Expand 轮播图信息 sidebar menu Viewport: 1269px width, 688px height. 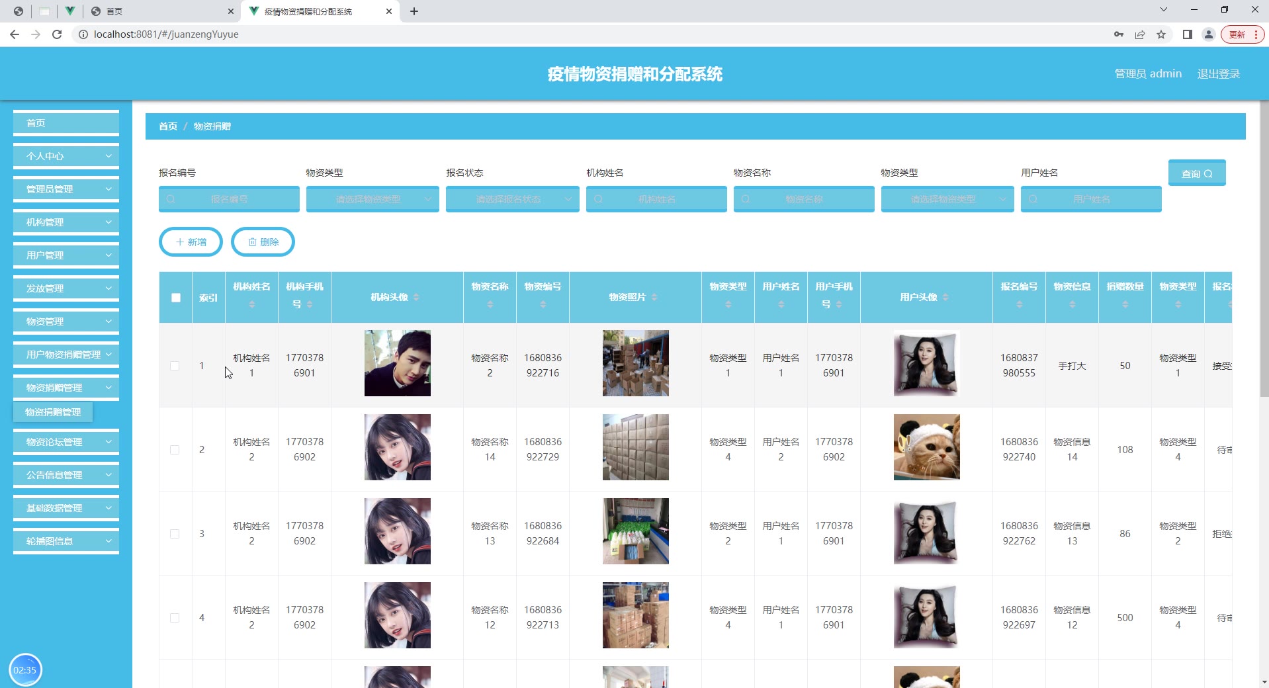click(x=66, y=541)
